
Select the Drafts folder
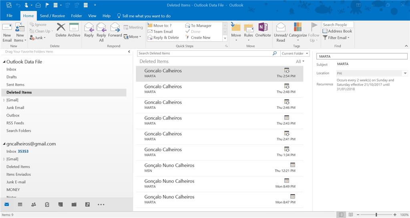(x=12, y=77)
